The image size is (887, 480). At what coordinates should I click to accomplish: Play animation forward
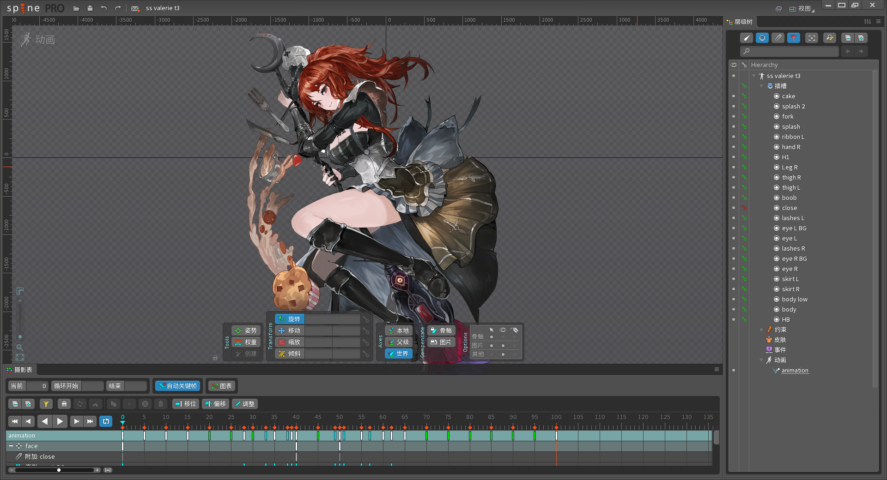click(x=60, y=421)
